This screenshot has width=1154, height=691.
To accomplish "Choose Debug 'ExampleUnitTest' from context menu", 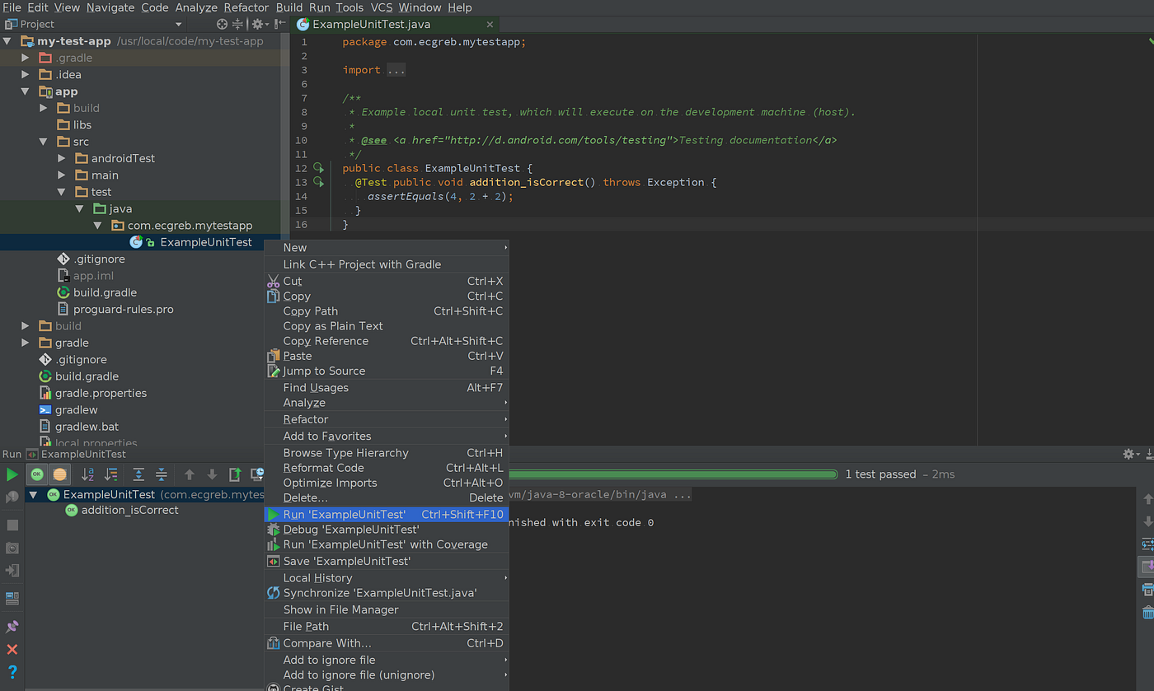I will click(x=352, y=530).
